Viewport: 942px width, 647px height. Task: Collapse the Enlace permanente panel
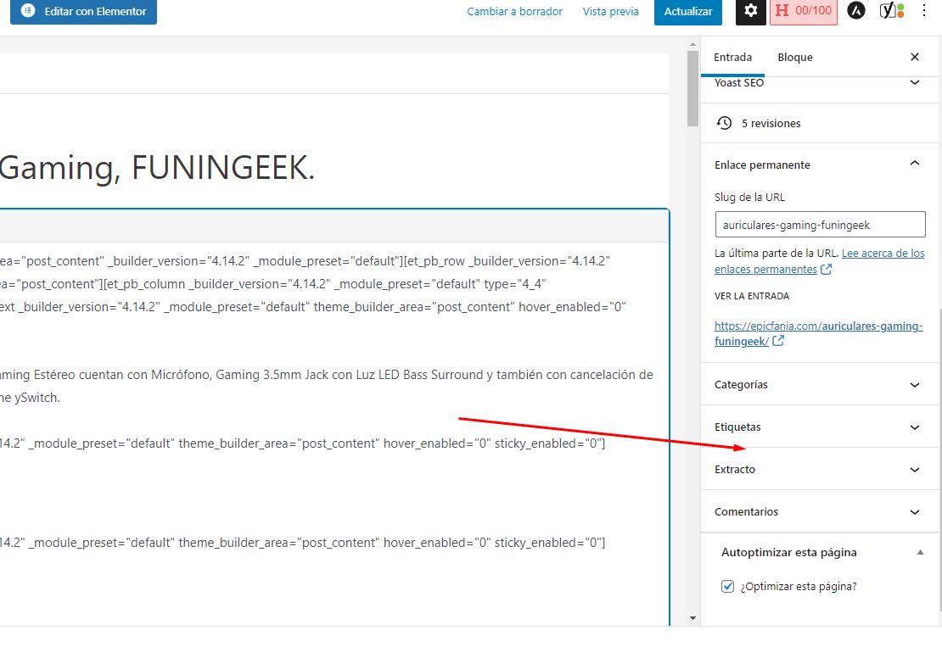(820, 165)
